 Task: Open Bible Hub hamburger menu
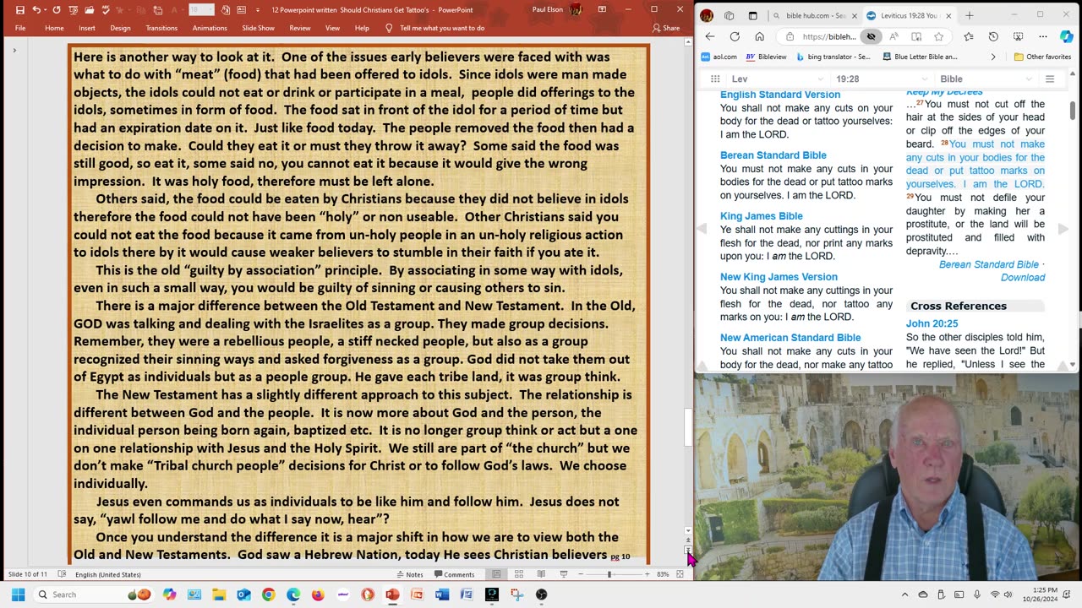(1050, 79)
